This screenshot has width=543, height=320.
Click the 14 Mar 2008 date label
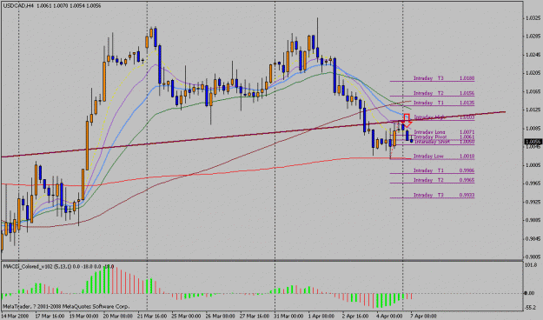[15, 317]
